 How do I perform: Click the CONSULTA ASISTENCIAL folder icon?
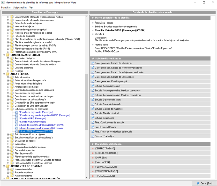8,55
